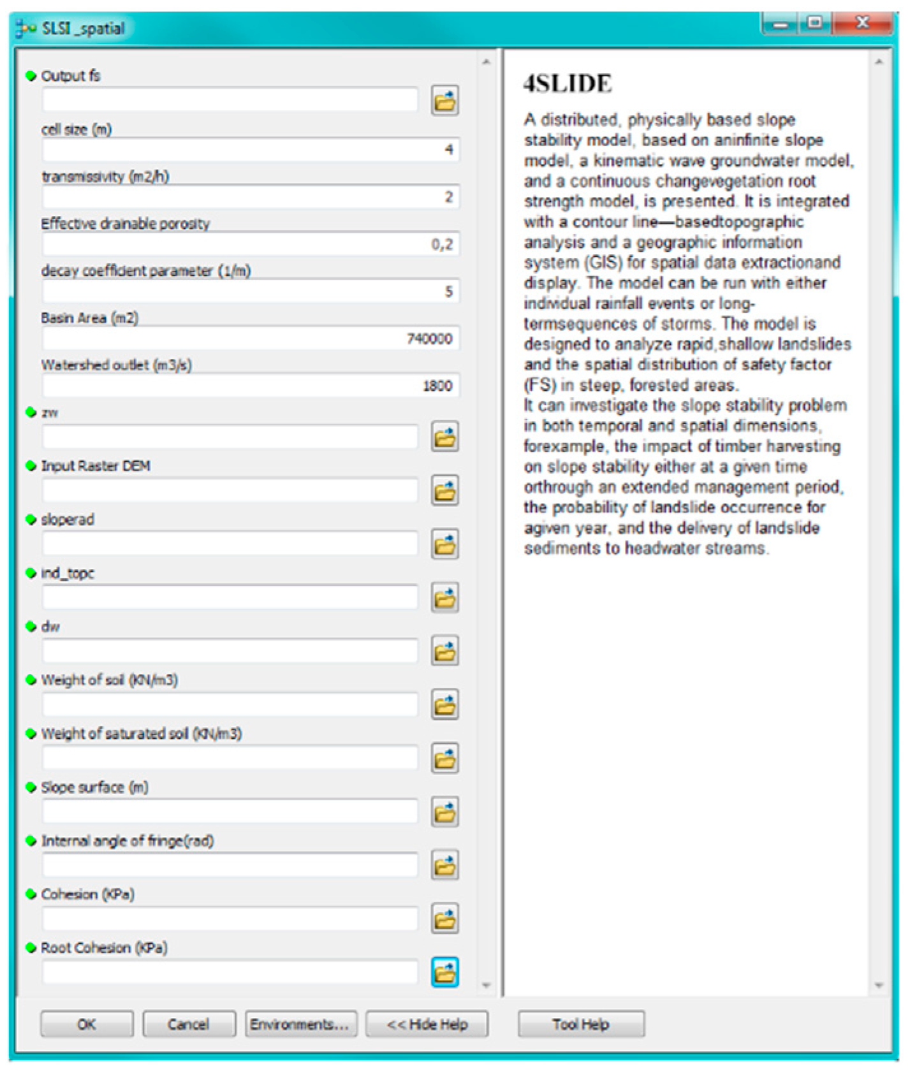
Task: Edit Effective drainable porosity value
Action: pyautogui.click(x=251, y=244)
